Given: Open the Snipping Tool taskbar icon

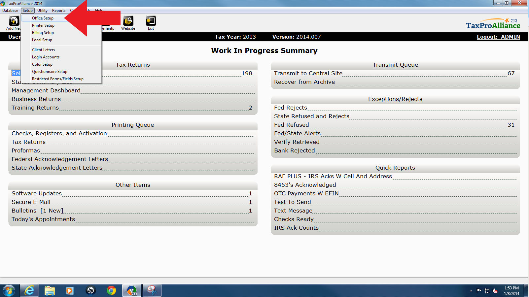Looking at the screenshot, I should coord(152,290).
